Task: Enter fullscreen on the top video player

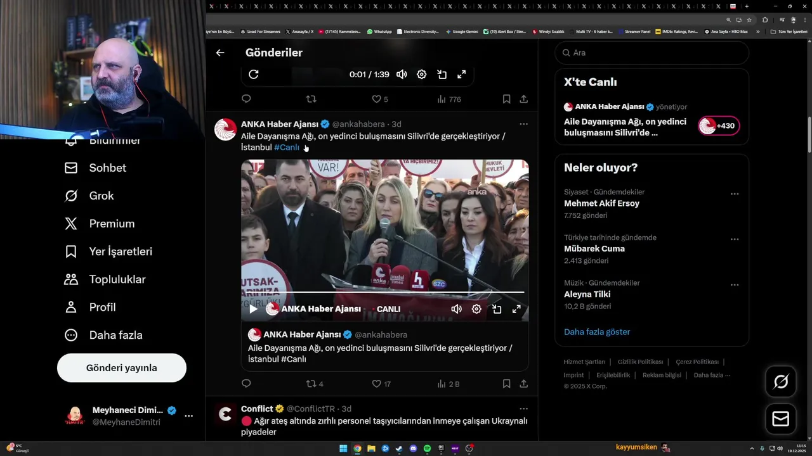Action: (462, 74)
